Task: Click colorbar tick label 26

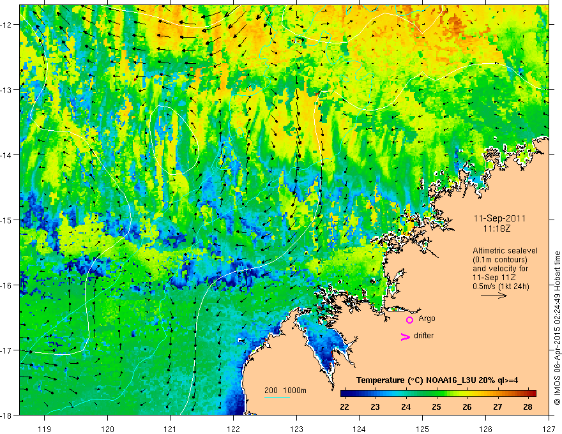Action: pyautogui.click(x=467, y=407)
